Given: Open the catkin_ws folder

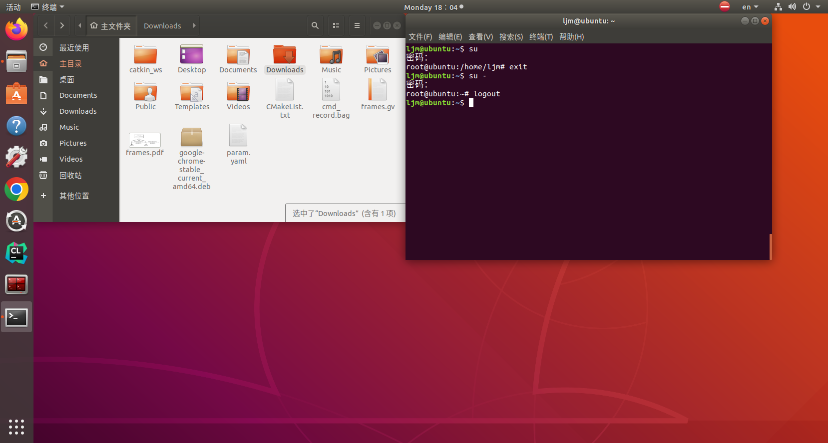Looking at the screenshot, I should pyautogui.click(x=145, y=59).
